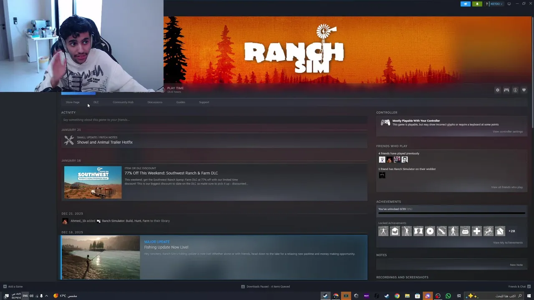Open the plus cross achievement icon
This screenshot has width=534, height=300.
point(476,231)
